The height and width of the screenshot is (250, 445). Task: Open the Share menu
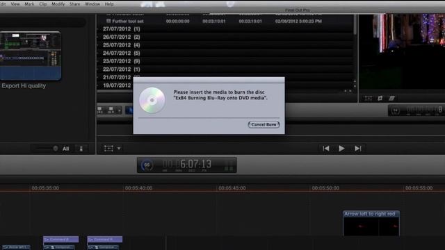[x=74, y=4]
